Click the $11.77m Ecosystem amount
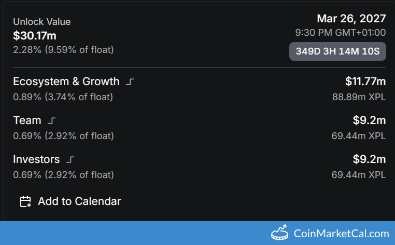 [x=365, y=81]
